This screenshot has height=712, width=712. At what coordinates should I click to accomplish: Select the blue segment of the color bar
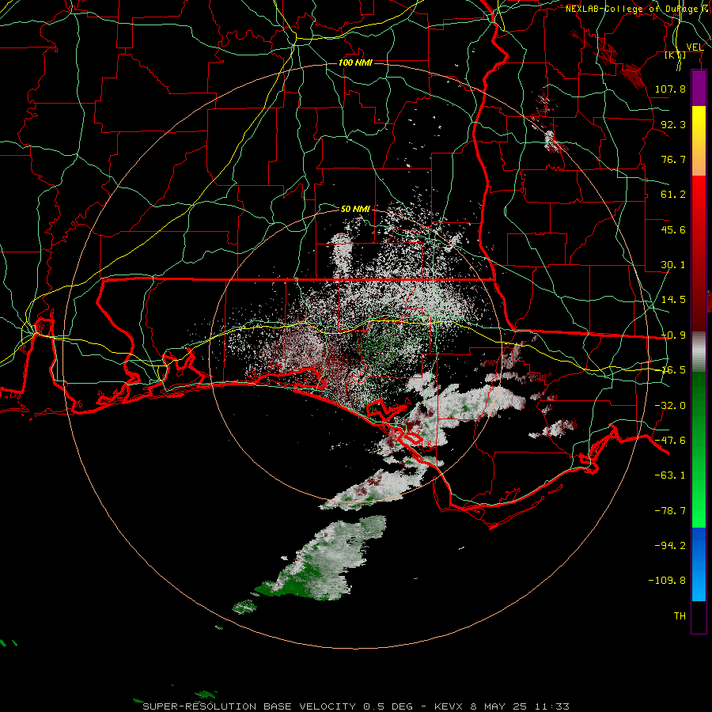699,564
